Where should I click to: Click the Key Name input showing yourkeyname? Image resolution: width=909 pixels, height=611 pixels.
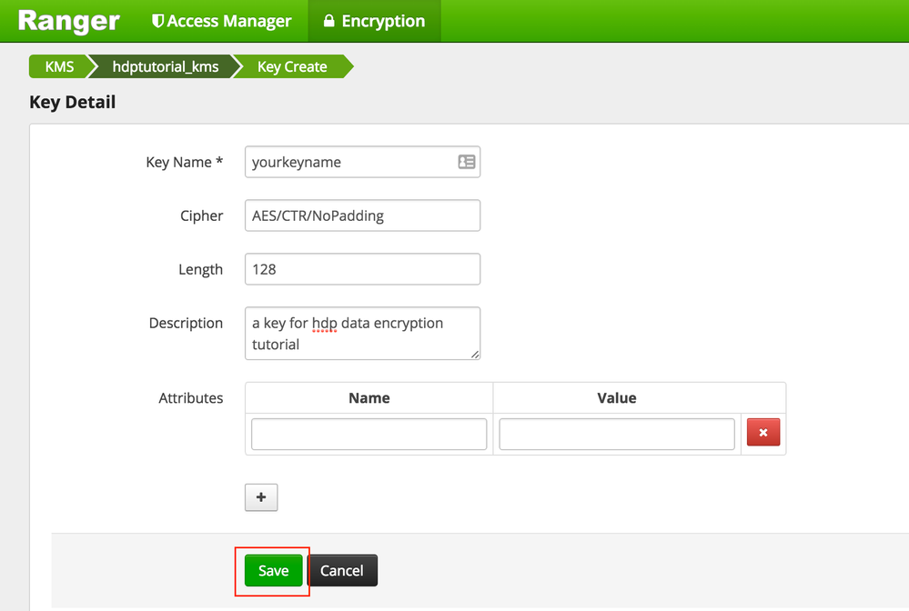(355, 161)
